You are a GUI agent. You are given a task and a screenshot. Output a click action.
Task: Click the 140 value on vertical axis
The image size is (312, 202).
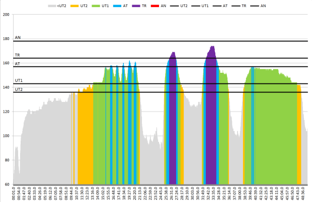point(6,87)
